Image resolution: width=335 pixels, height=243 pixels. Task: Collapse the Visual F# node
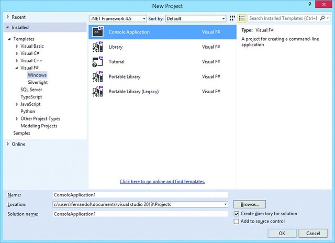tap(17, 68)
